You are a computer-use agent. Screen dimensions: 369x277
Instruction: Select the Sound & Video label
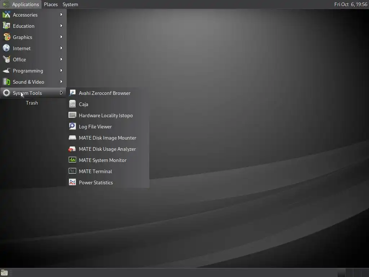coord(28,82)
